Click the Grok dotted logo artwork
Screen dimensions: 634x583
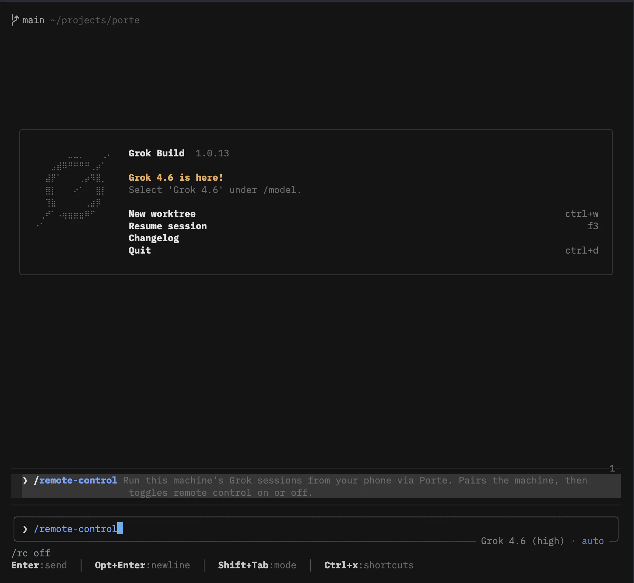point(73,190)
